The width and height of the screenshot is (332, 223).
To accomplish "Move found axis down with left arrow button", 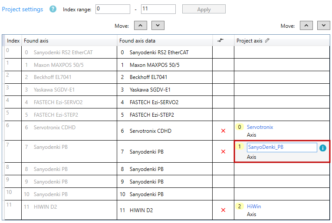I will pos(158,26).
